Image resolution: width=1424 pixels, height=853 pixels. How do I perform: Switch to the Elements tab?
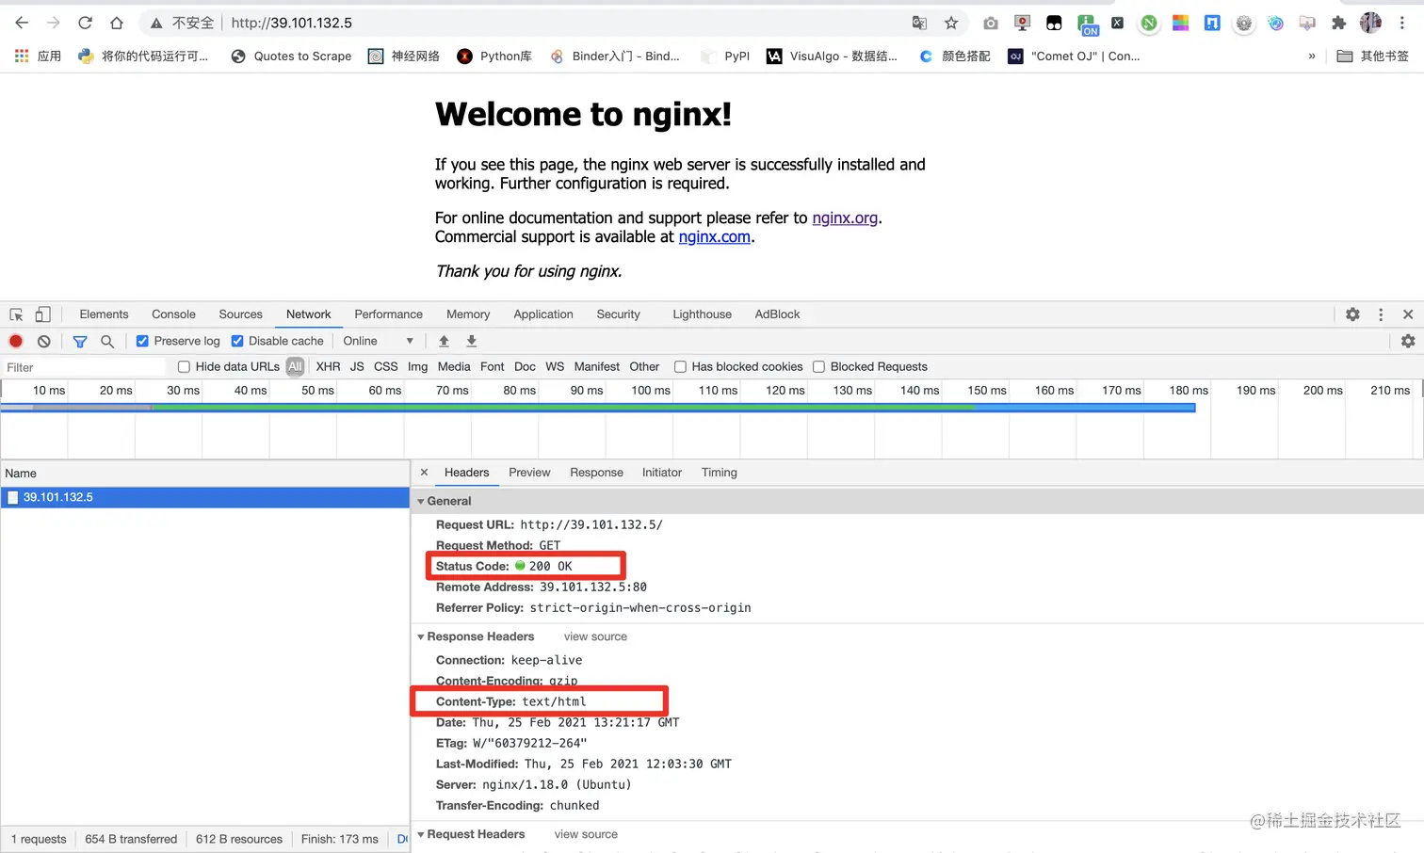click(x=104, y=314)
